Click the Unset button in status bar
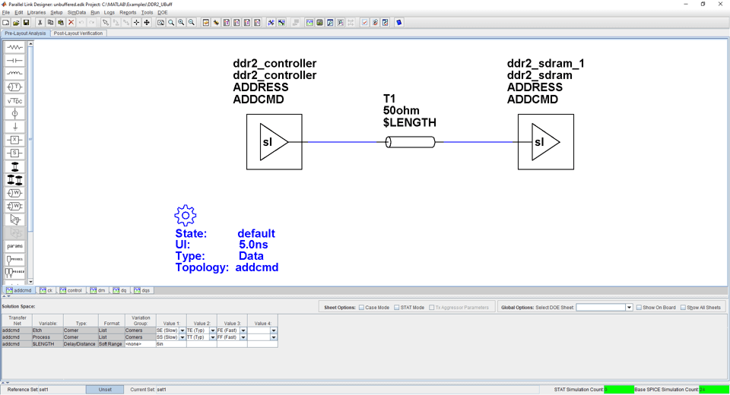This screenshot has height=395, width=730. pyautogui.click(x=105, y=390)
